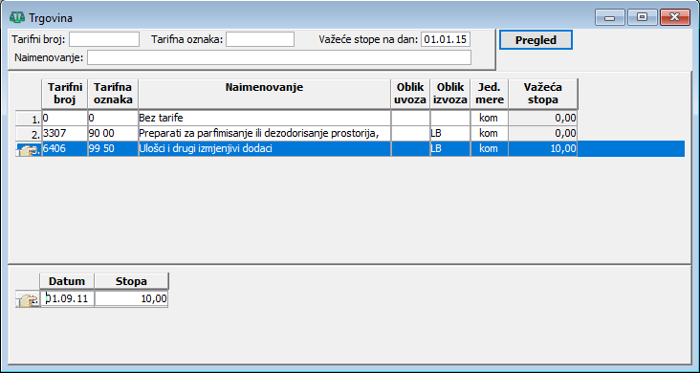Click the Trgovina scales icon in title bar

(17, 18)
